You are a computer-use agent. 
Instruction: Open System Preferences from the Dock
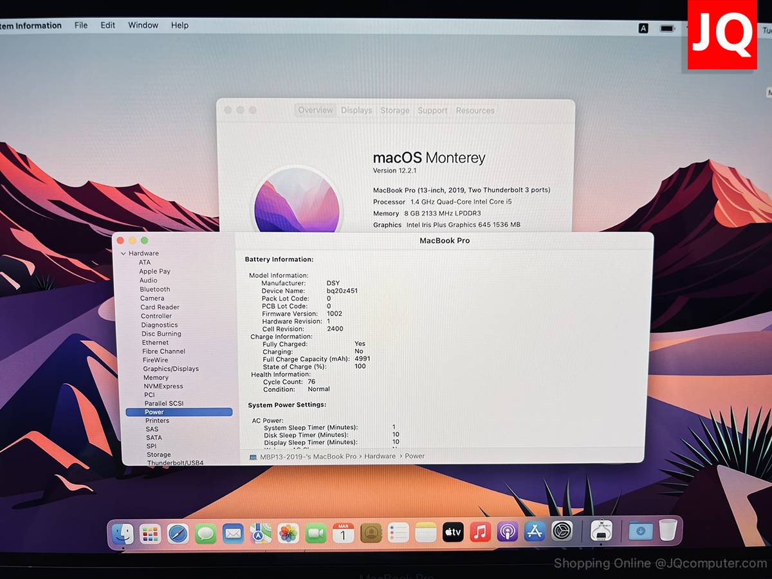(562, 531)
